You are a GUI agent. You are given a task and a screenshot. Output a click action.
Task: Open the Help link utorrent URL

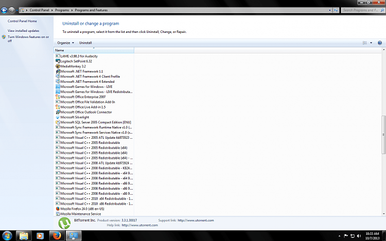140,225
